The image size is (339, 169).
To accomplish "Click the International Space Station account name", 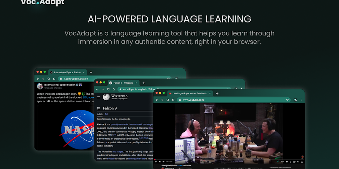I will [60, 85].
